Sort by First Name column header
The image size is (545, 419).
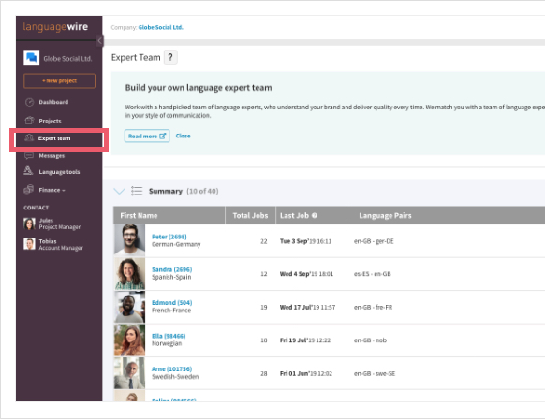pyautogui.click(x=169, y=215)
